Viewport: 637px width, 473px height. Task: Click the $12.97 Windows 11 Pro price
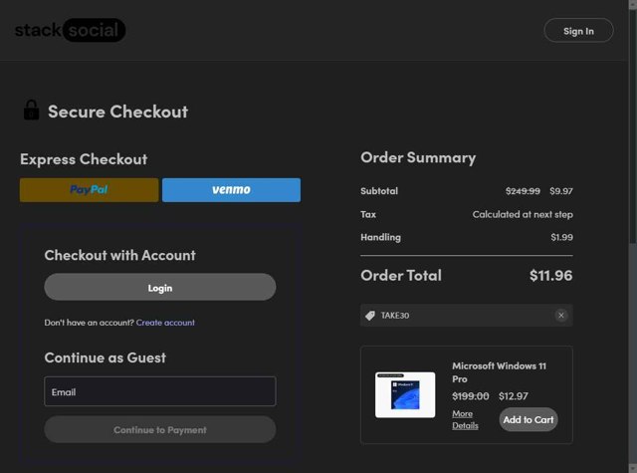click(514, 396)
